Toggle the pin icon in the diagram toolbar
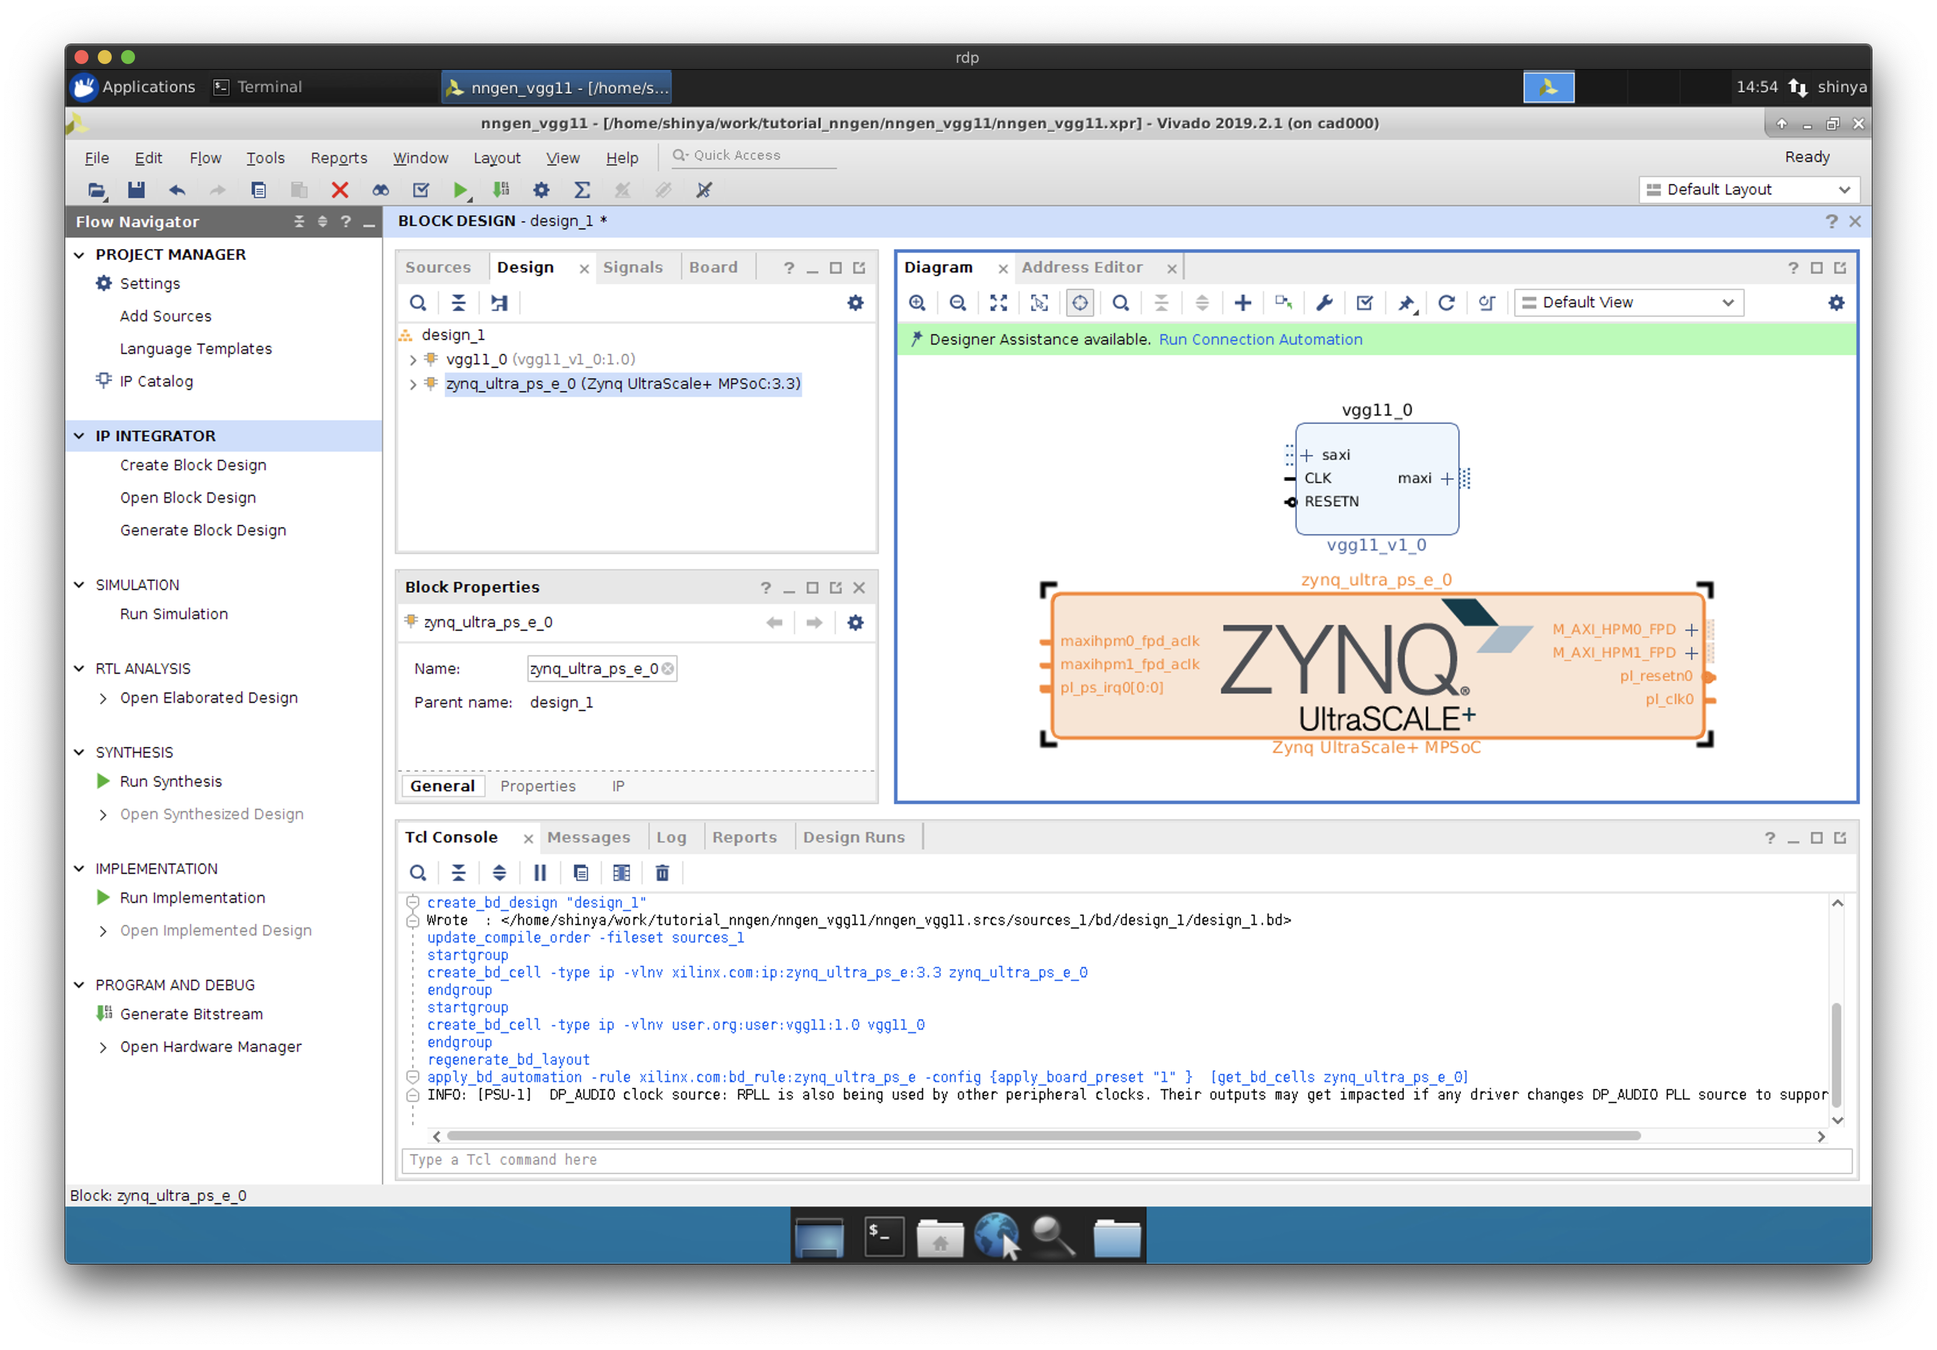The height and width of the screenshot is (1350, 1937). (1406, 303)
